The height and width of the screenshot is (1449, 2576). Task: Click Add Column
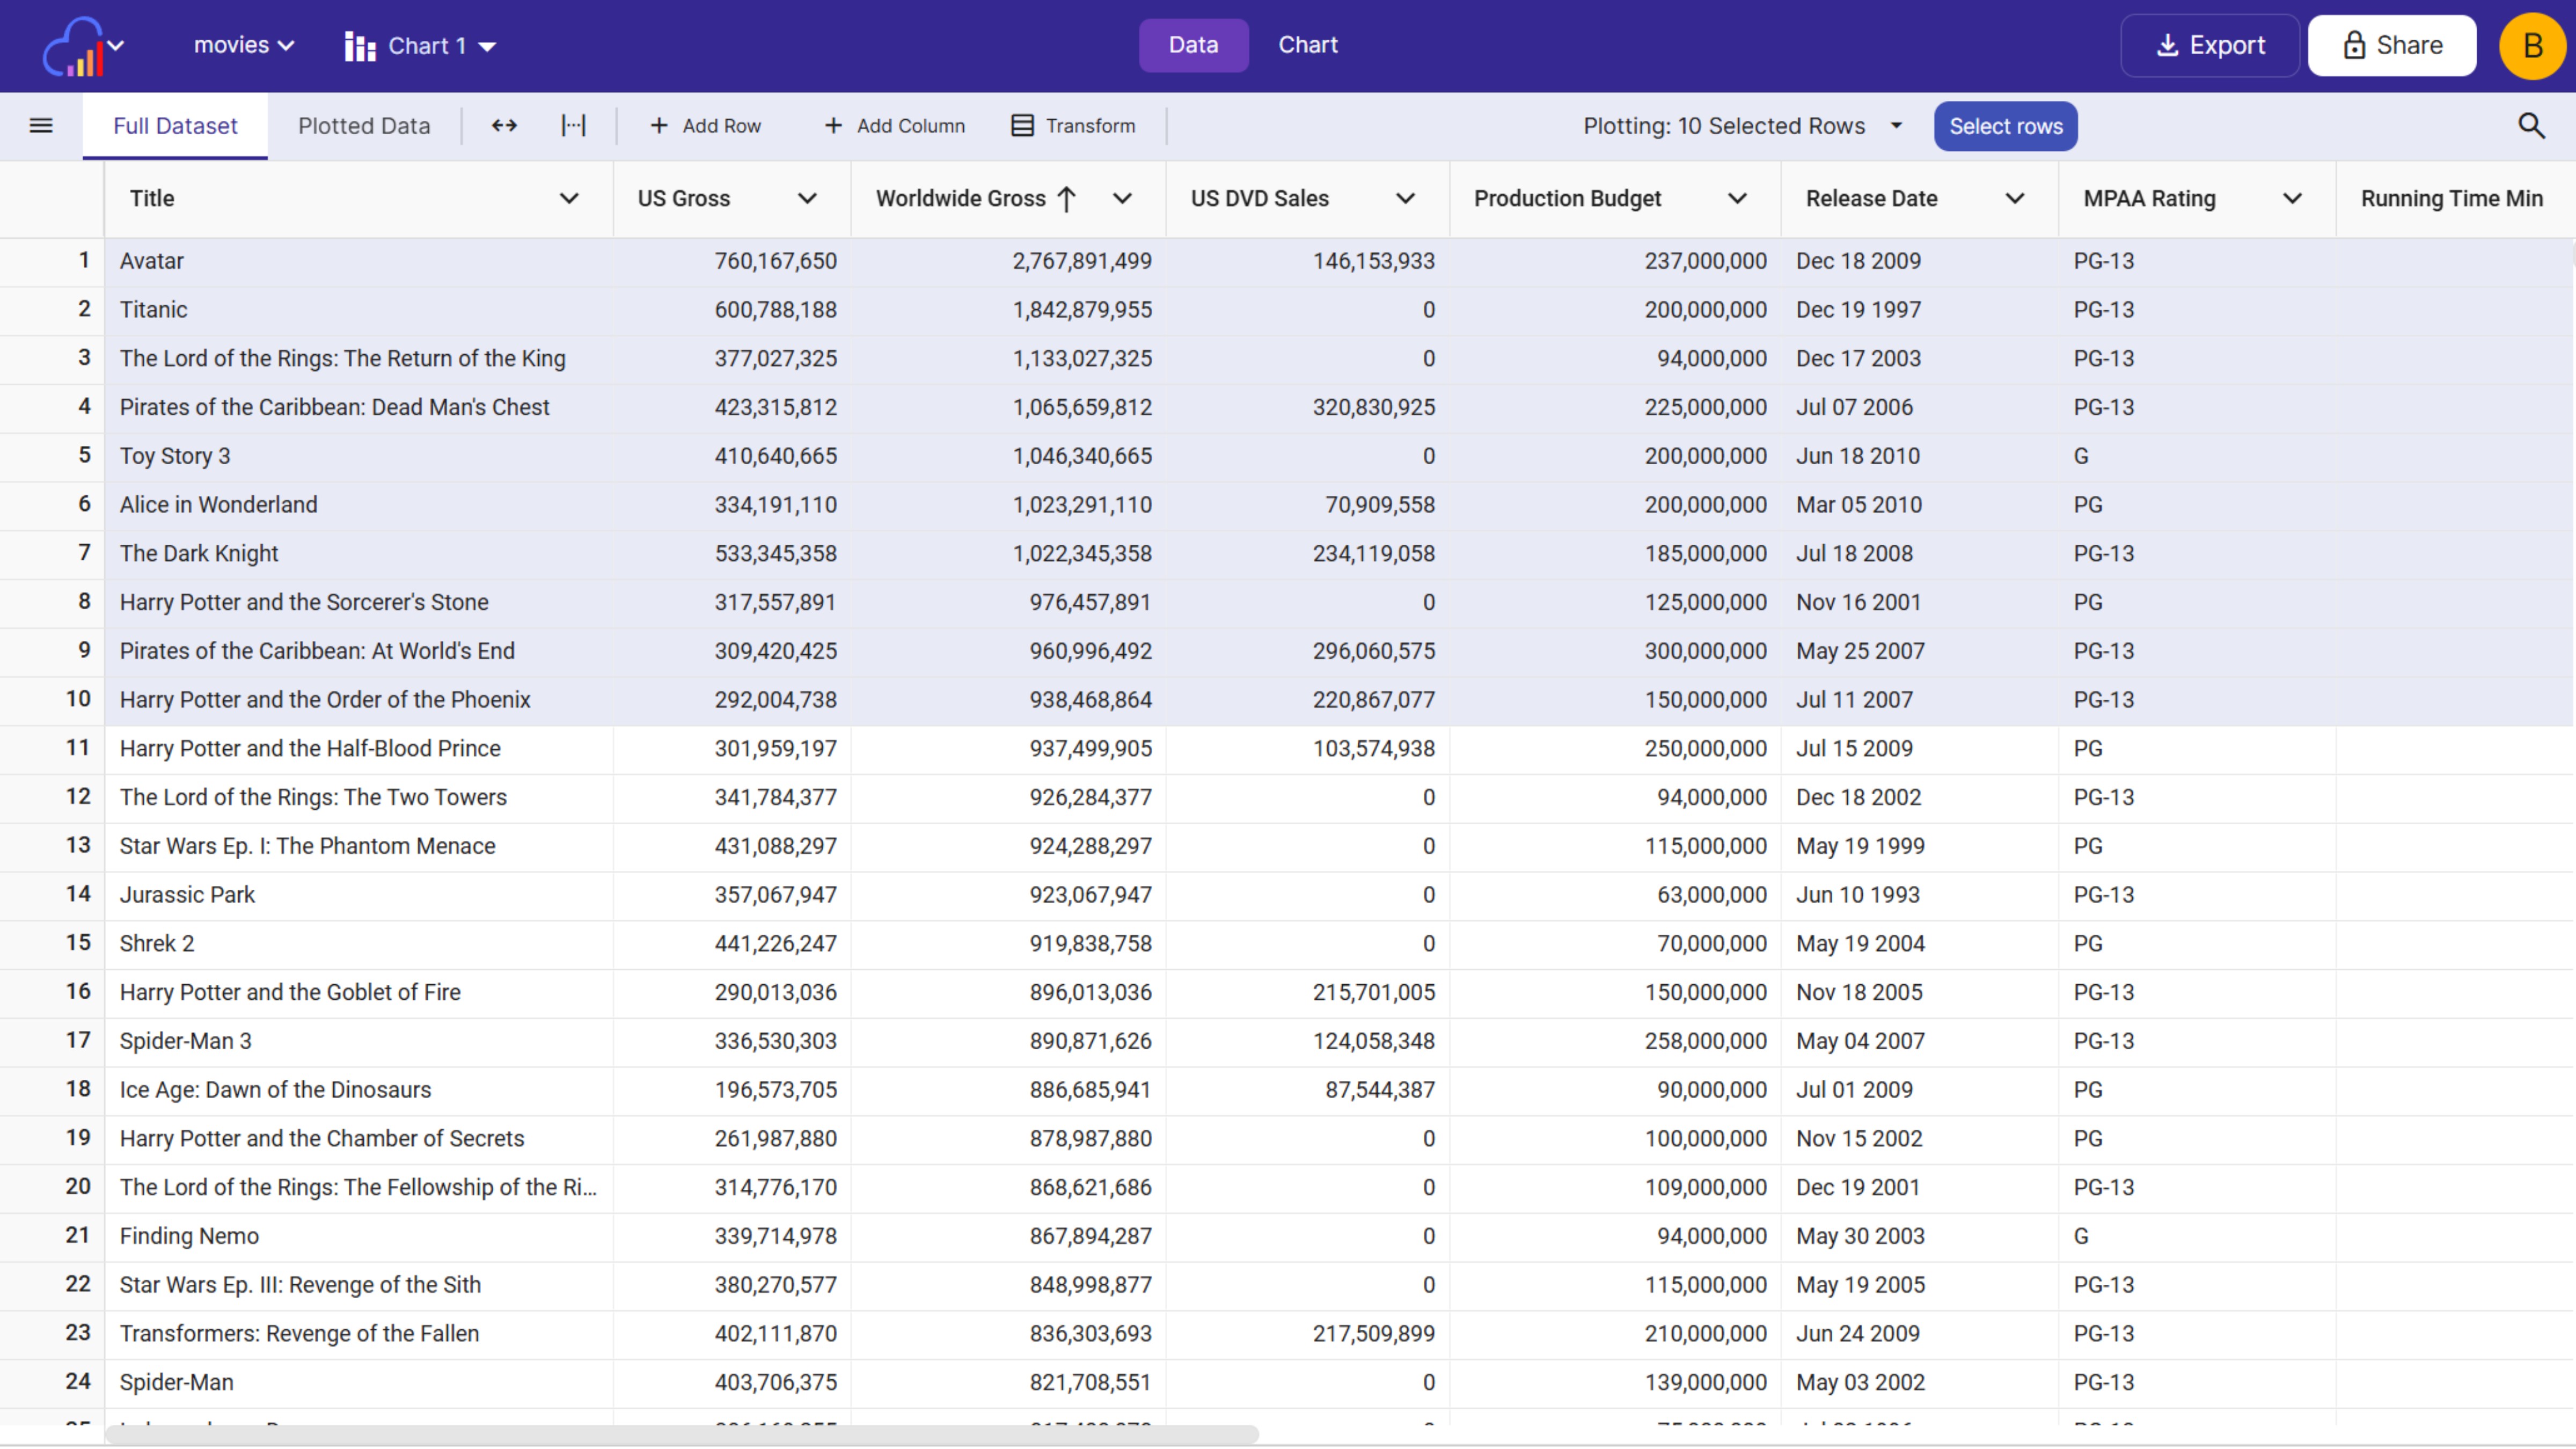tap(894, 126)
